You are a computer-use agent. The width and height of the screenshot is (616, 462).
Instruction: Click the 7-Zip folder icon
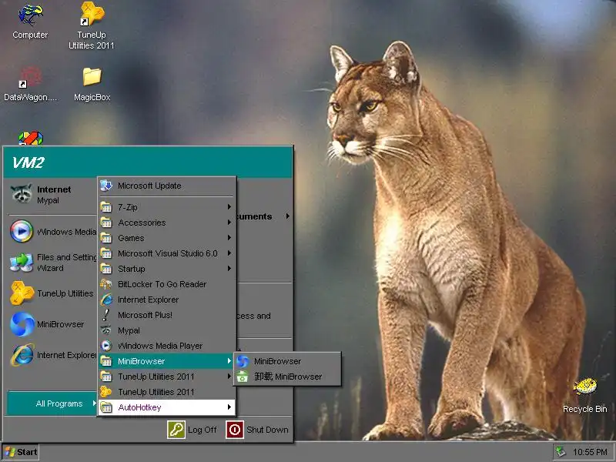[106, 207]
